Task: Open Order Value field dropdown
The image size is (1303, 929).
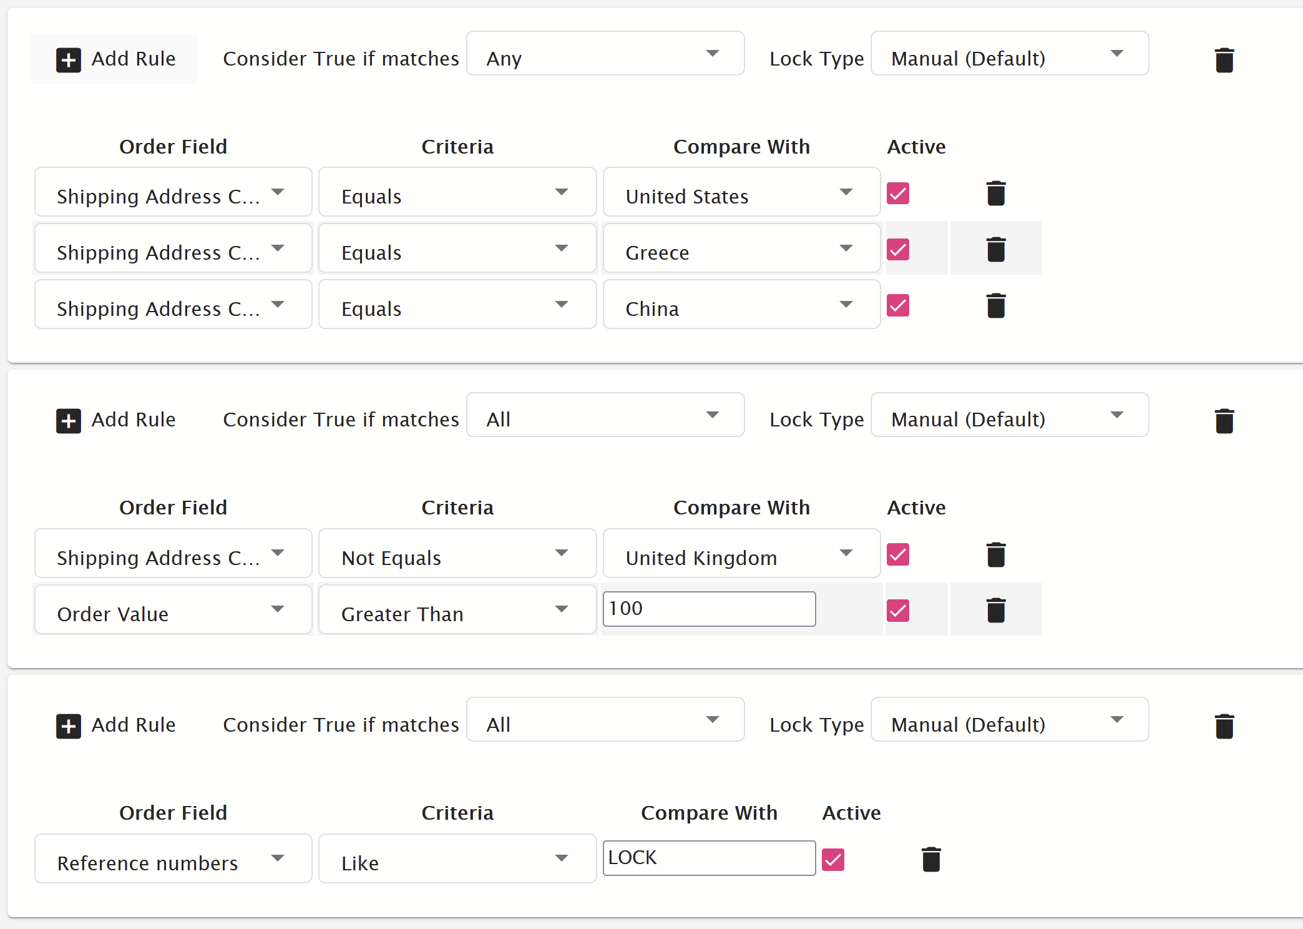Action: point(173,609)
